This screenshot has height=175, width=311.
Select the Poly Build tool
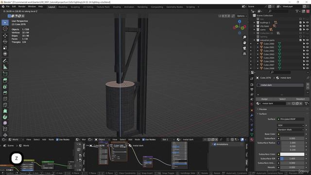(5, 111)
